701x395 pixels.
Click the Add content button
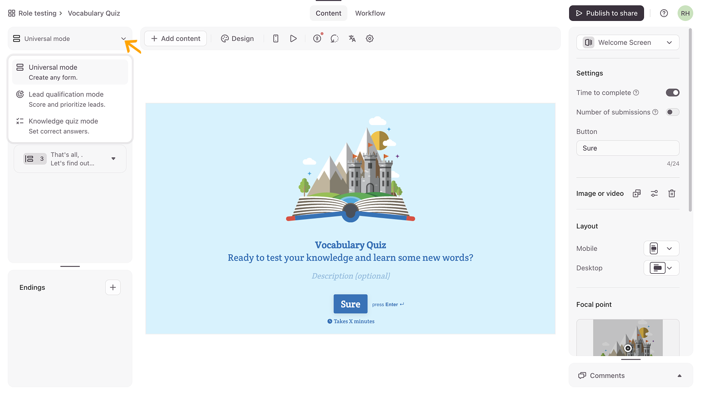[175, 38]
